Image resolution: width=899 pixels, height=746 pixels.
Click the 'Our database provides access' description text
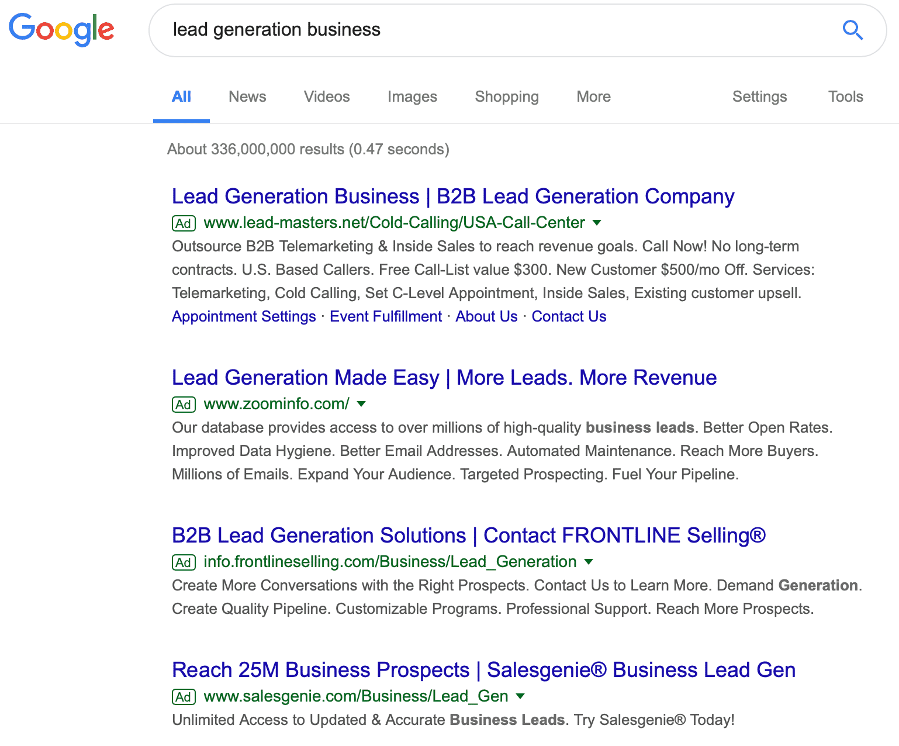click(x=503, y=451)
